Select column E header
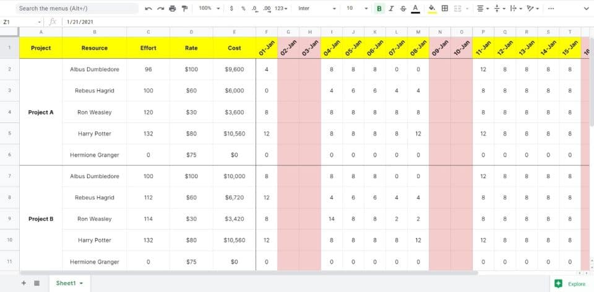The image size is (594, 292). tap(234, 32)
